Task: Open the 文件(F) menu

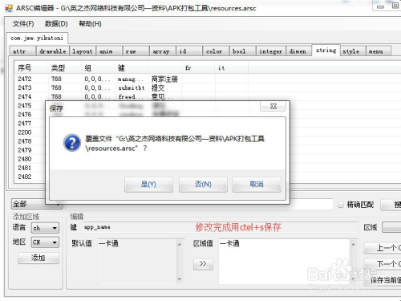Action: pos(23,24)
